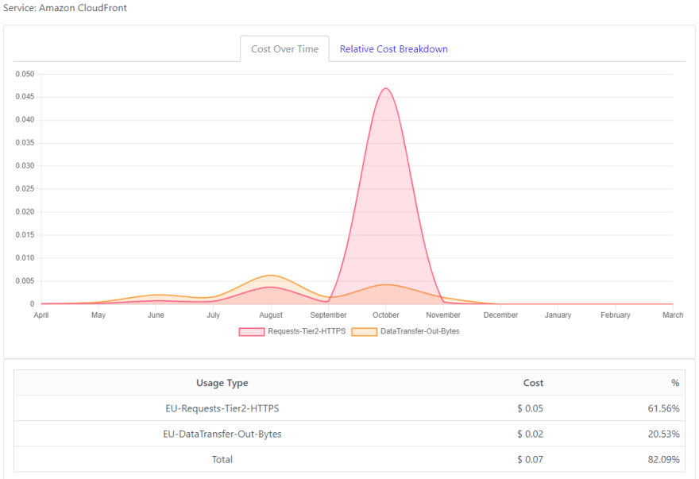Click the 0.025 y-axis label
Screen dimensions: 699x479
click(25, 188)
